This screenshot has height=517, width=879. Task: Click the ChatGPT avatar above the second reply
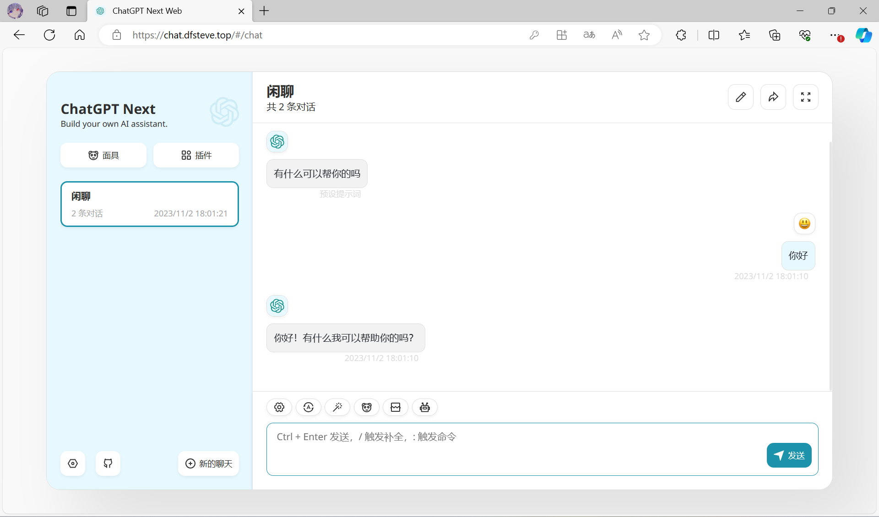277,306
